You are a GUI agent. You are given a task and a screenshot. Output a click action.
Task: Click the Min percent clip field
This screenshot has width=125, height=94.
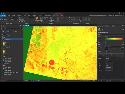[x=107, y=49]
